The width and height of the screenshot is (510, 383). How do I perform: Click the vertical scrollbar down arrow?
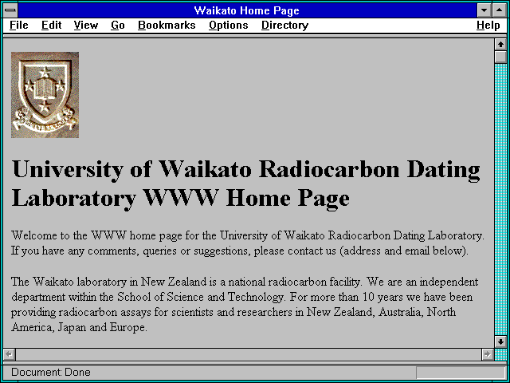click(500, 342)
